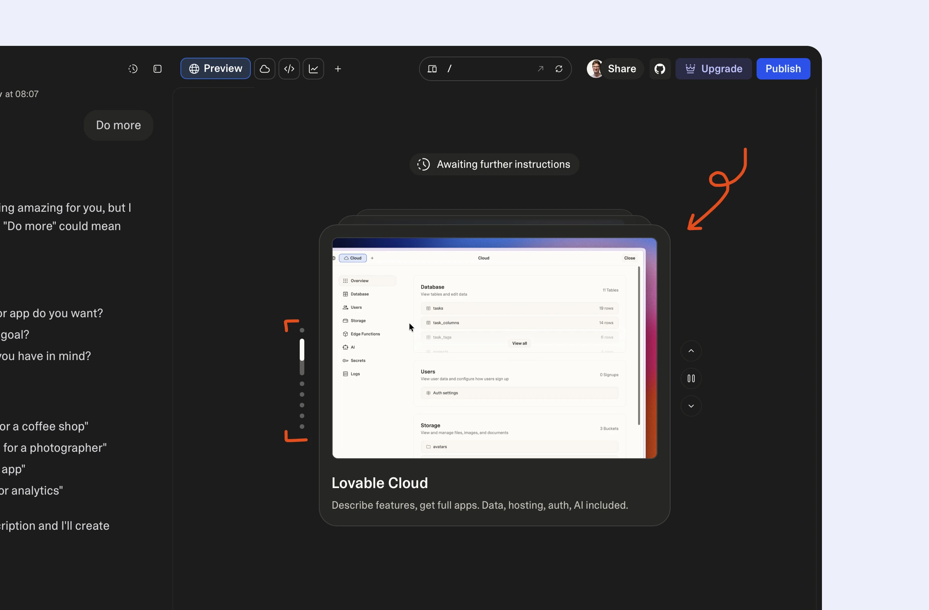The image size is (929, 610).
Task: Click the Lovable Cloud preview thumbnail
Action: click(x=495, y=348)
